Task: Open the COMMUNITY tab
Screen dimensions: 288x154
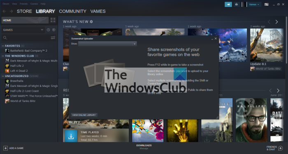Action: [x=72, y=11]
